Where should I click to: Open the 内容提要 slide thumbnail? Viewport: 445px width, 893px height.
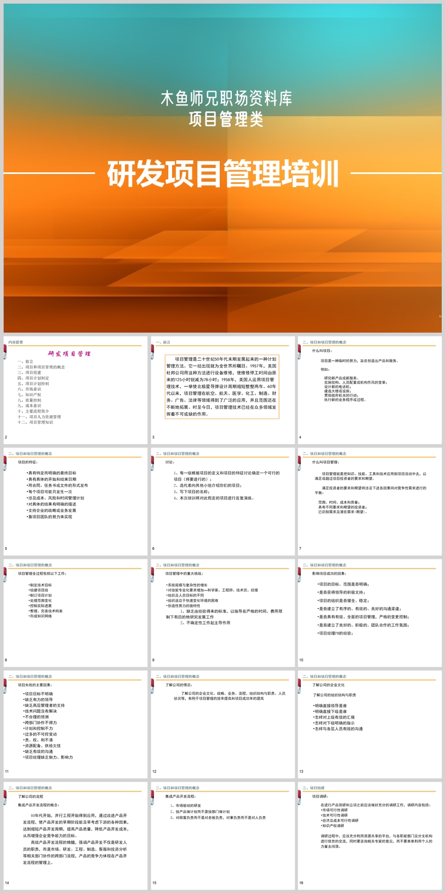point(76,390)
